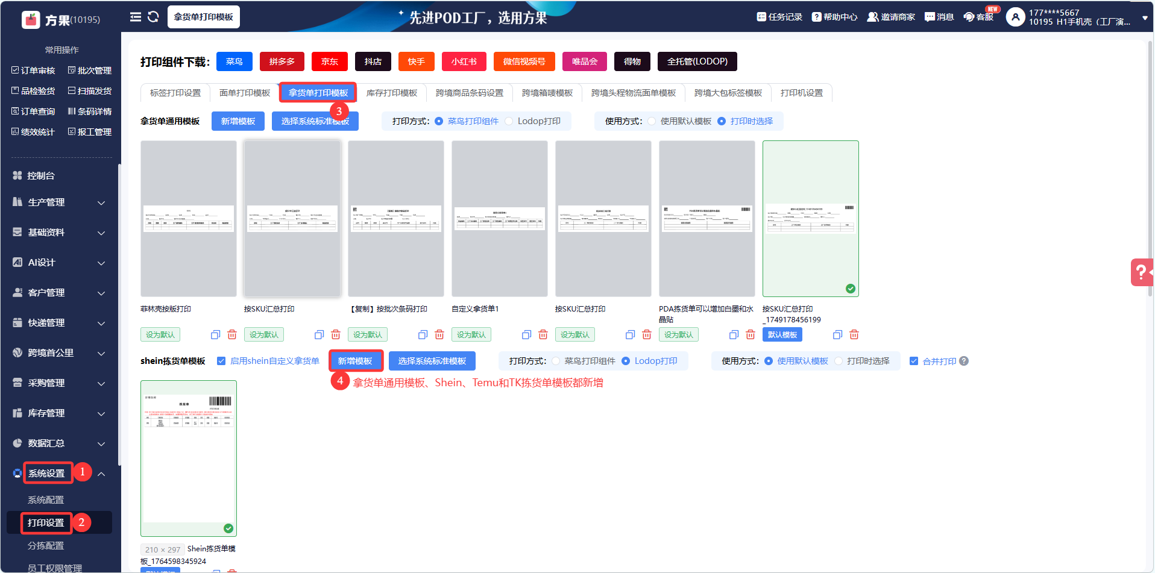
Task: Download the 菜鸟 print component
Action: click(234, 61)
